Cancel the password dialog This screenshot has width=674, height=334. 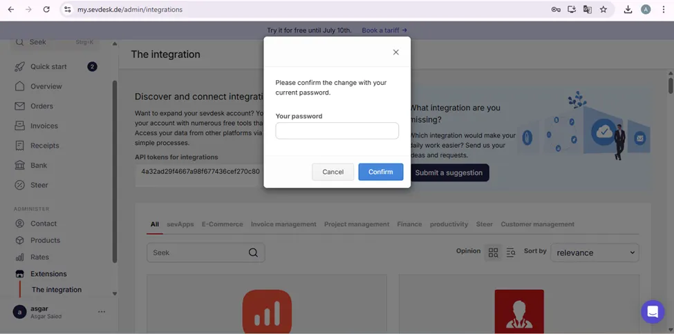tap(333, 172)
